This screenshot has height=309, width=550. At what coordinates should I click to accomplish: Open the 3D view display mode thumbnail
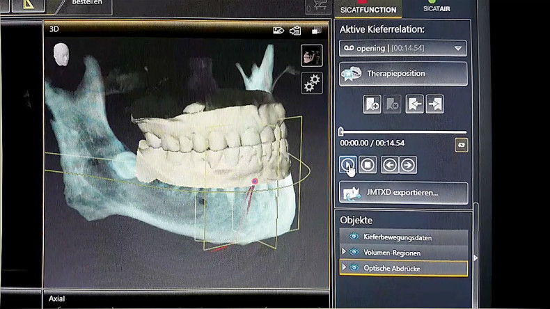311,56
